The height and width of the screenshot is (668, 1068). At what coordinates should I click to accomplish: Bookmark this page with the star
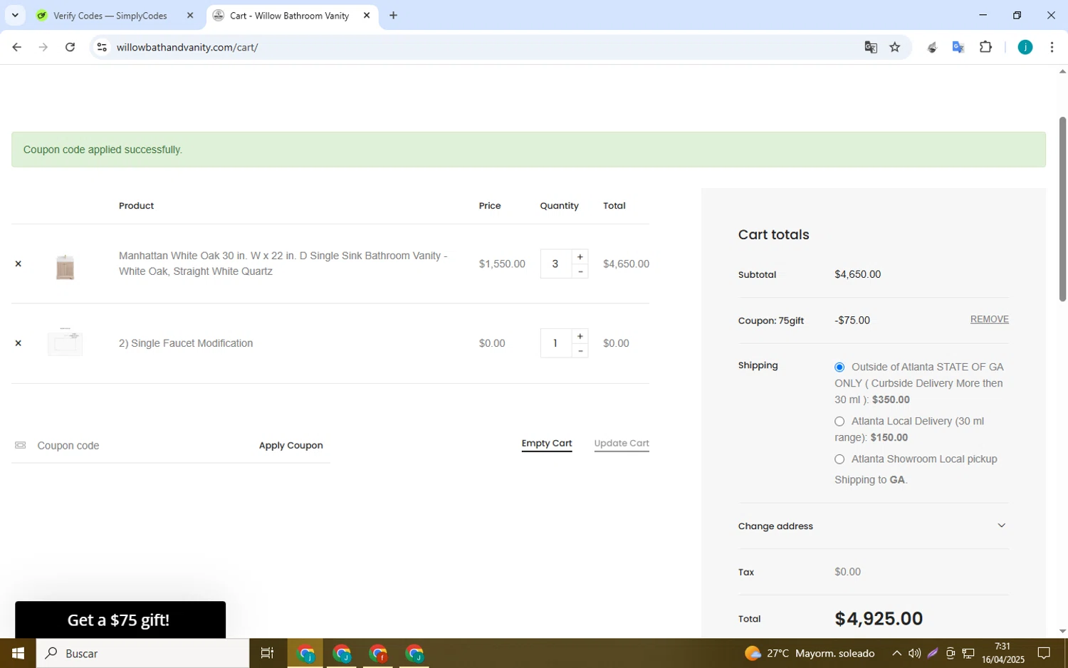coord(895,47)
